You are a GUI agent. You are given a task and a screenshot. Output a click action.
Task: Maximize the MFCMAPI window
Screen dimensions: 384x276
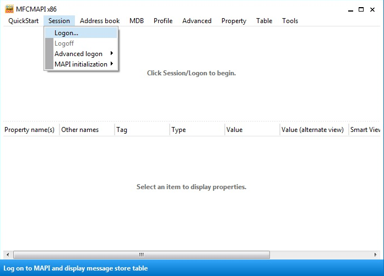point(361,9)
